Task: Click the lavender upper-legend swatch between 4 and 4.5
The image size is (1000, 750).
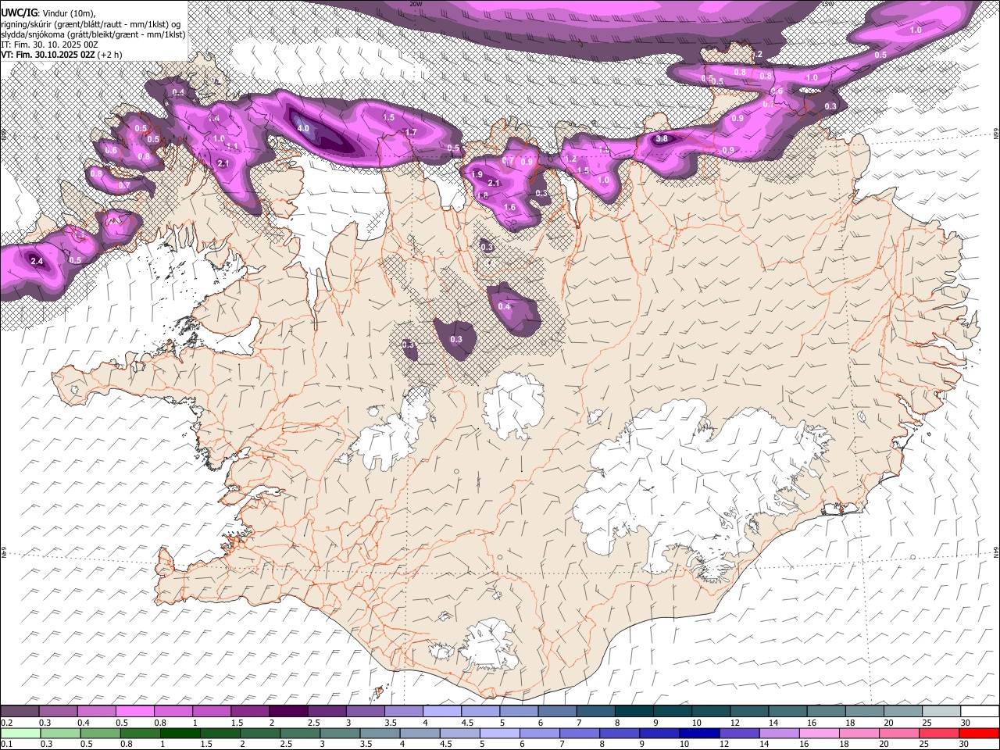Action: (x=441, y=712)
